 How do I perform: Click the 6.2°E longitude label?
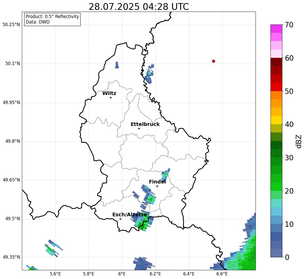pos(155,274)
